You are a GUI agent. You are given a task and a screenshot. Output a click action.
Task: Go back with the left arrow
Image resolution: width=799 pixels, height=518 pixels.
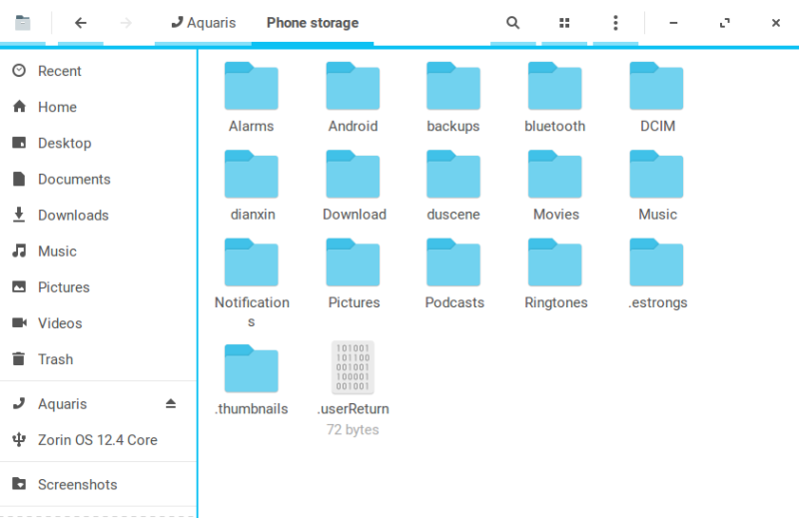pos(81,23)
